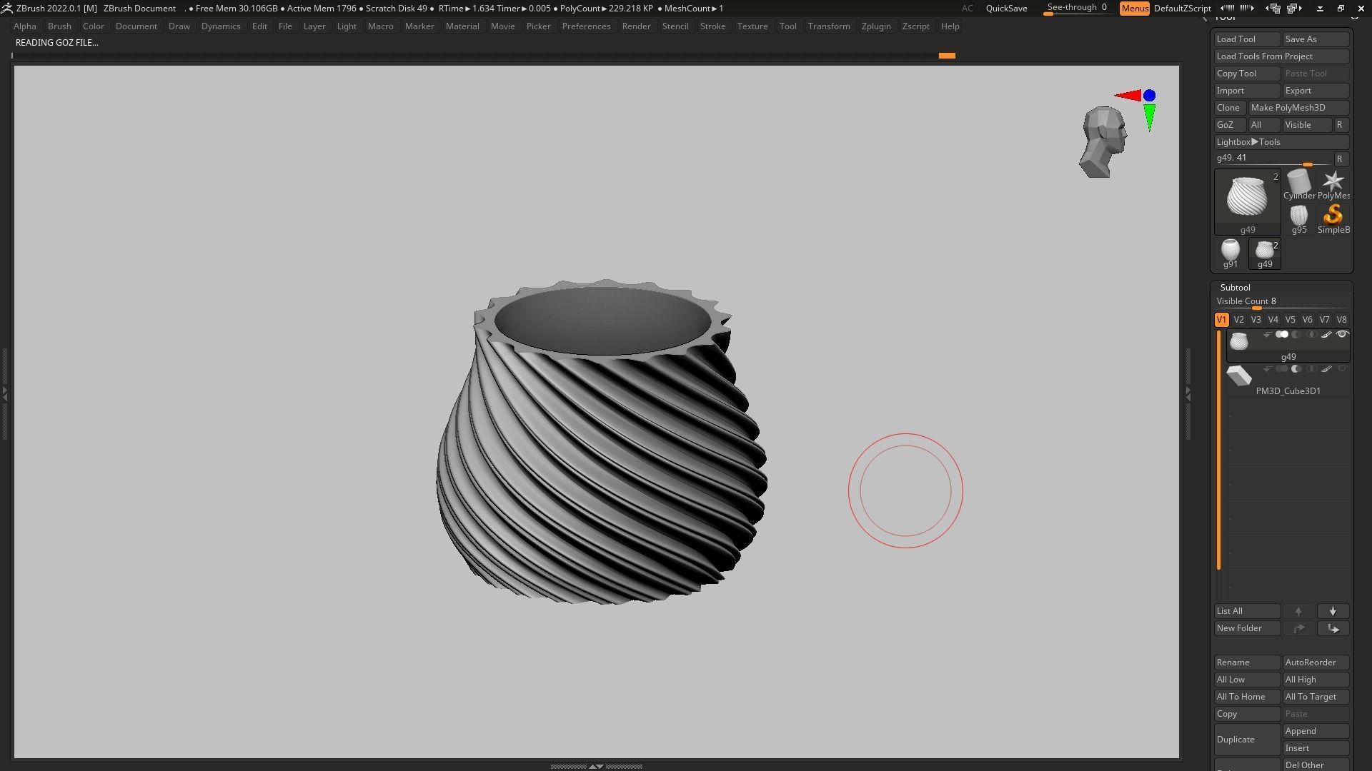Image resolution: width=1372 pixels, height=771 pixels.
Task: Click the QuickSave button
Action: point(1006,9)
